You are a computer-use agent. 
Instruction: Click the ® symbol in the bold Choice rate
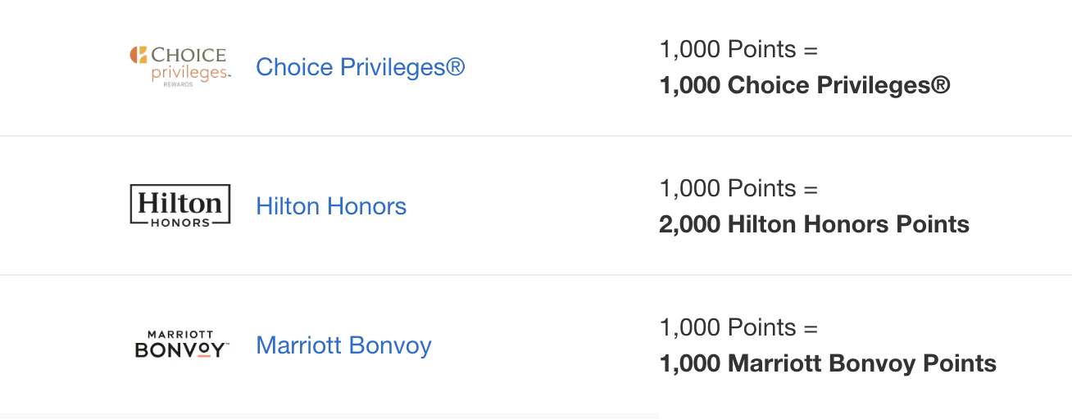(941, 84)
